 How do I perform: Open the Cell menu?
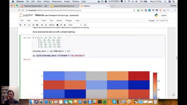click(x=51, y=21)
